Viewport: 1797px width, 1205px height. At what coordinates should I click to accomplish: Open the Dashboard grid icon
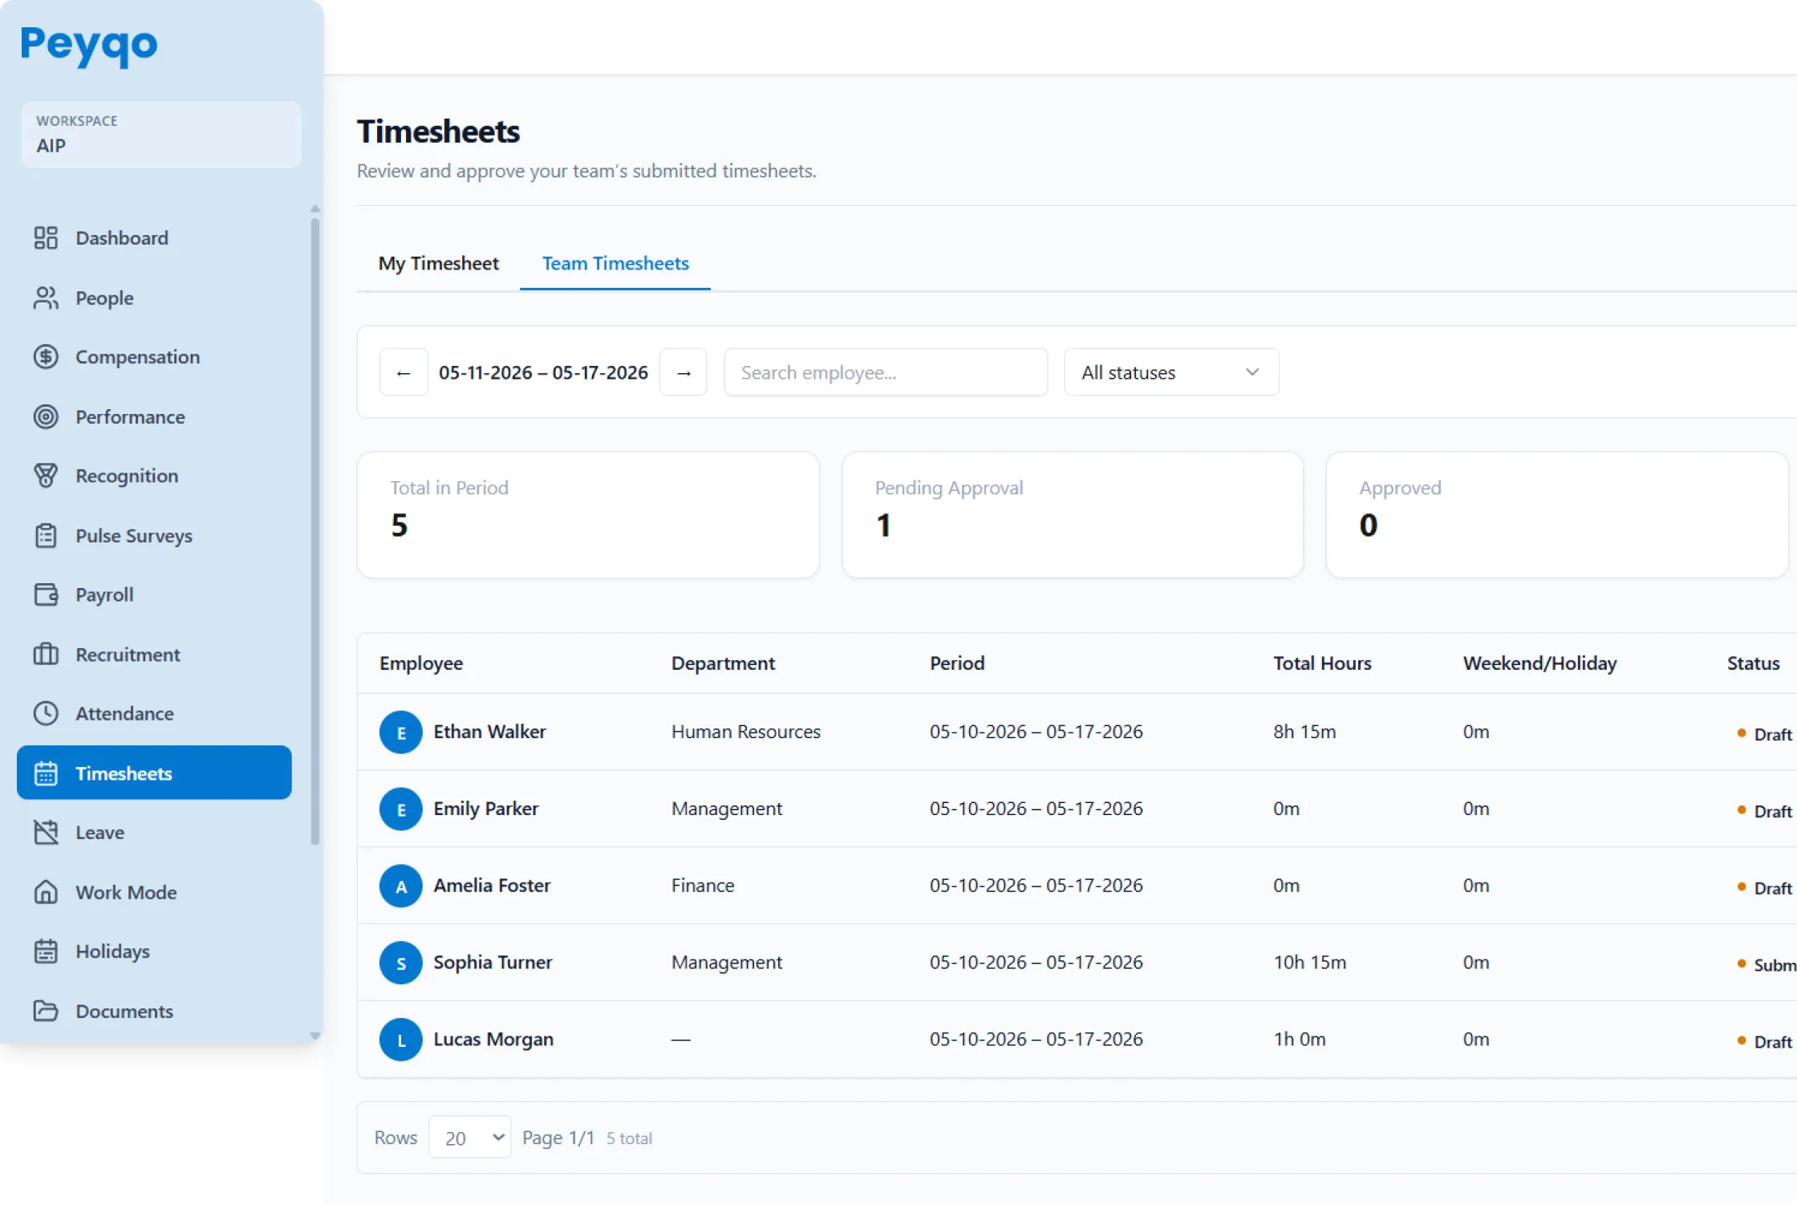coord(46,237)
